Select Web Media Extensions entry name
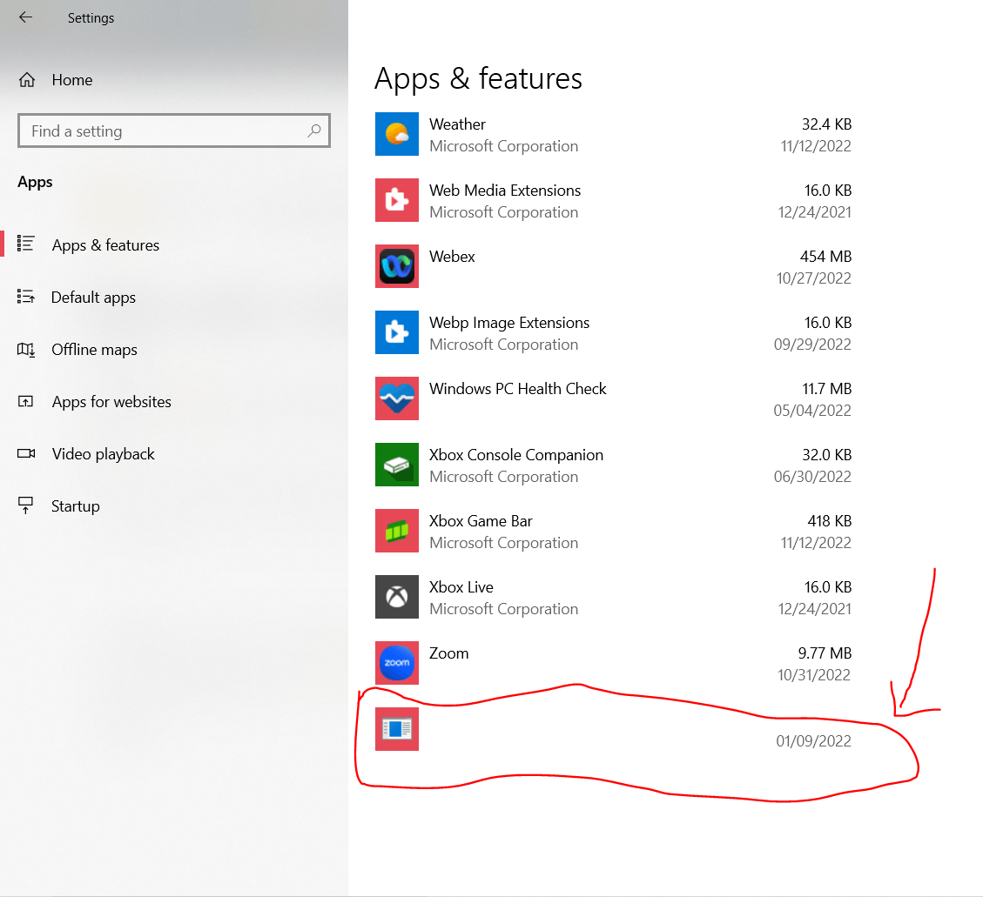 [x=505, y=191]
